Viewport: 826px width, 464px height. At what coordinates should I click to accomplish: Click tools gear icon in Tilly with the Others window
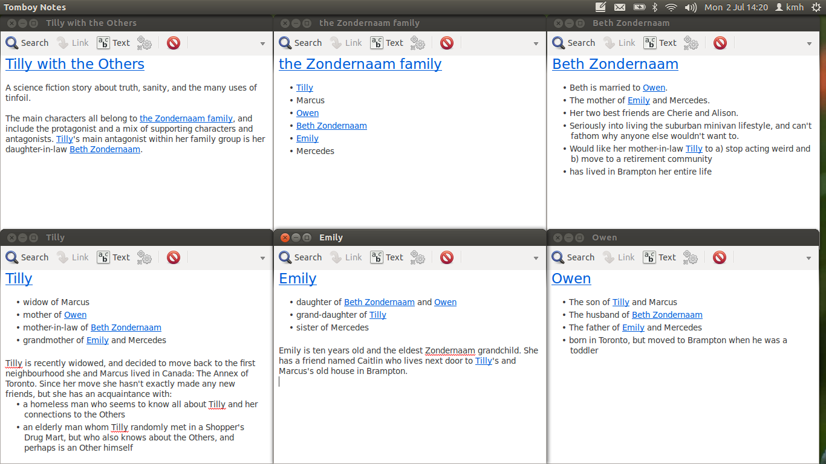144,43
